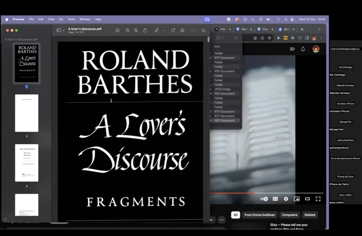This screenshot has width=362, height=236.
Task: Switch to the Notion "The" Chrome tab
Action: (222, 29)
